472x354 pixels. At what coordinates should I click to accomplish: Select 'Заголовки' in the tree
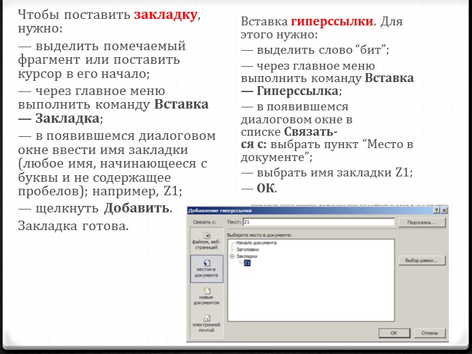247,249
